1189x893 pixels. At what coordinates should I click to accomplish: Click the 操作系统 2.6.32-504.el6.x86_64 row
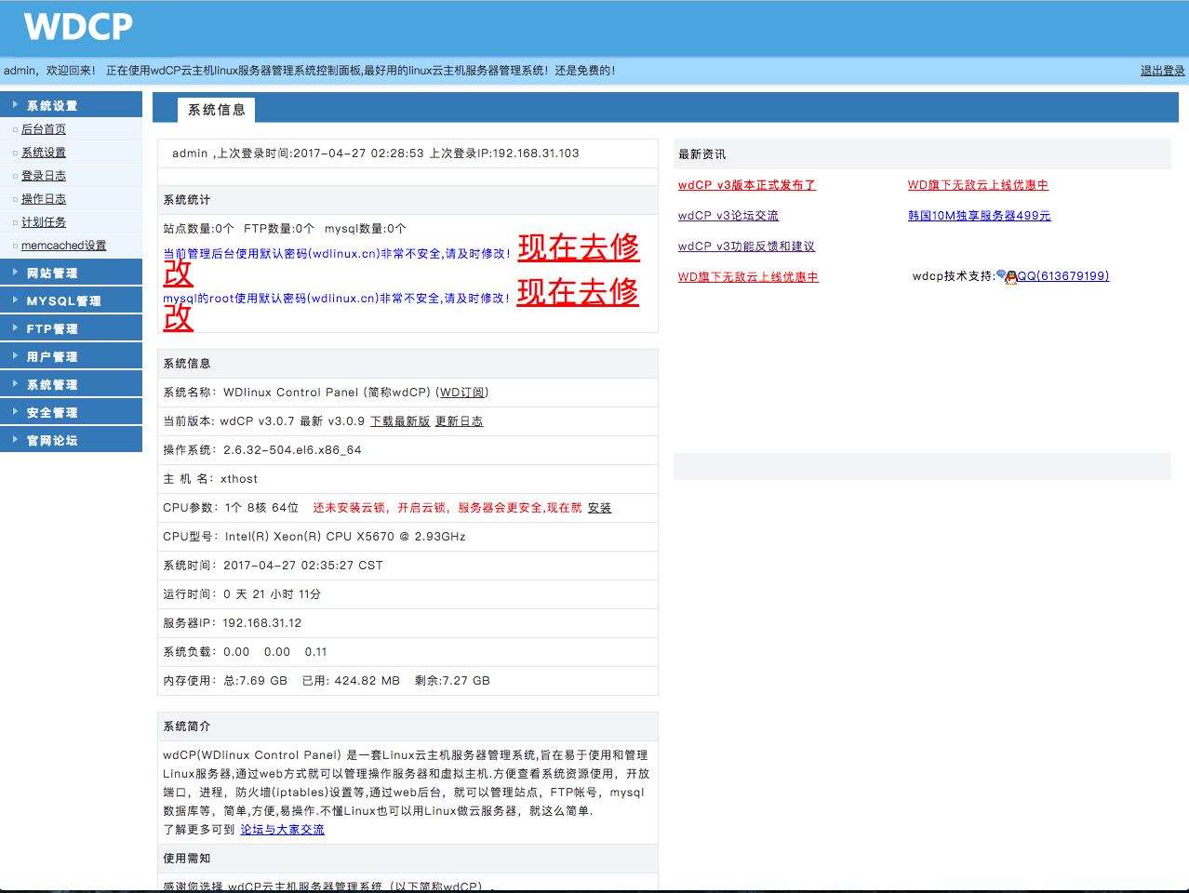click(x=407, y=450)
